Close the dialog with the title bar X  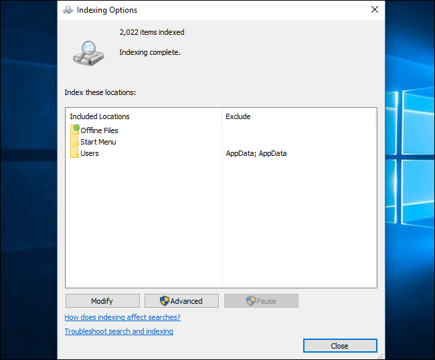[375, 10]
